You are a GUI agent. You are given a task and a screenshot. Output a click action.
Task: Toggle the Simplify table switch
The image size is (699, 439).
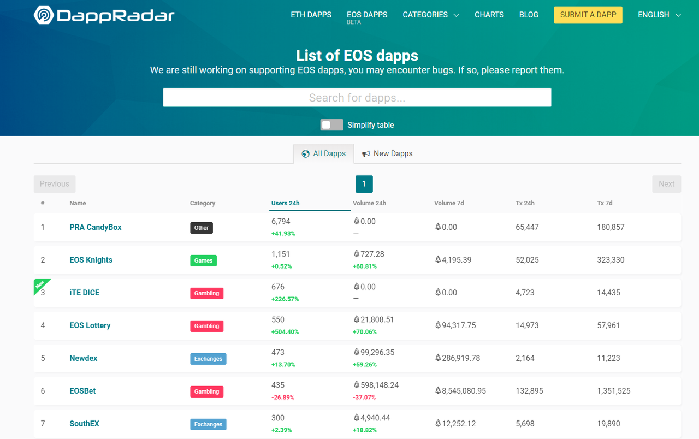332,125
